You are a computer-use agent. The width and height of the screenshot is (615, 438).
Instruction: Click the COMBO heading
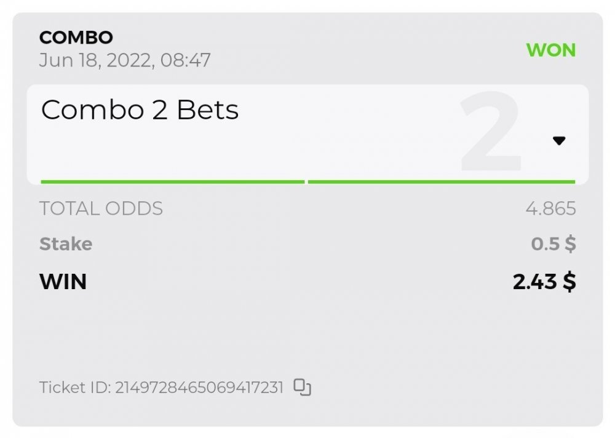[76, 38]
